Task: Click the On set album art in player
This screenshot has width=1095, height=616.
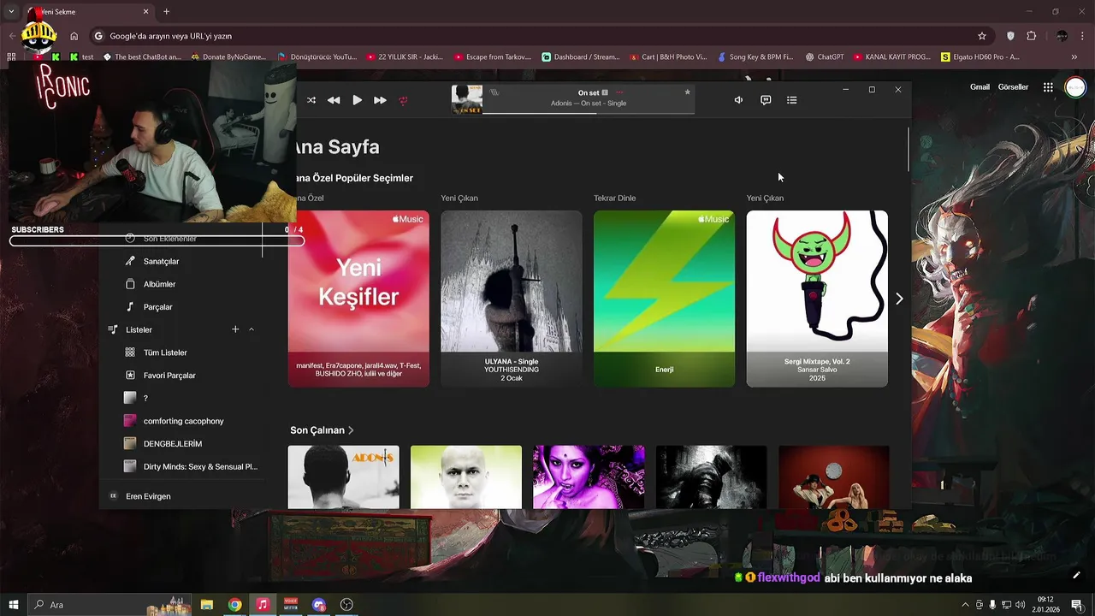Action: (x=467, y=99)
